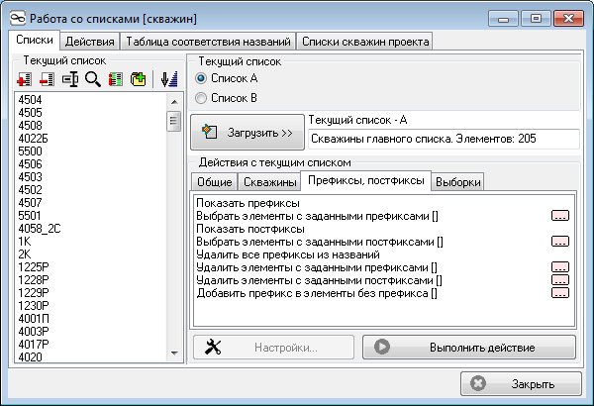The width and height of the screenshot is (594, 406).
Task: Switch to the Выборки sub-tab
Action: [458, 182]
